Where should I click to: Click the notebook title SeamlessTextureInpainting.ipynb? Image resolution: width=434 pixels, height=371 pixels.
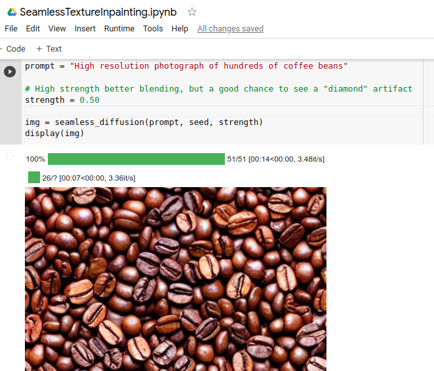(98, 12)
